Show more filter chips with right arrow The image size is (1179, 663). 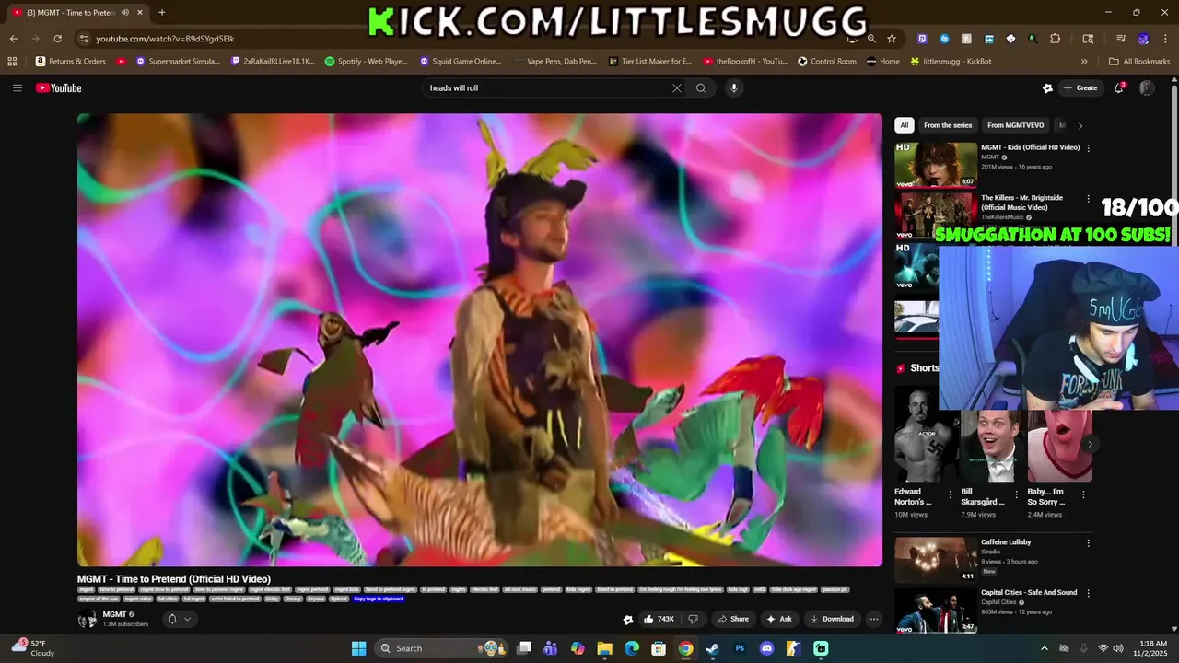pyautogui.click(x=1080, y=125)
